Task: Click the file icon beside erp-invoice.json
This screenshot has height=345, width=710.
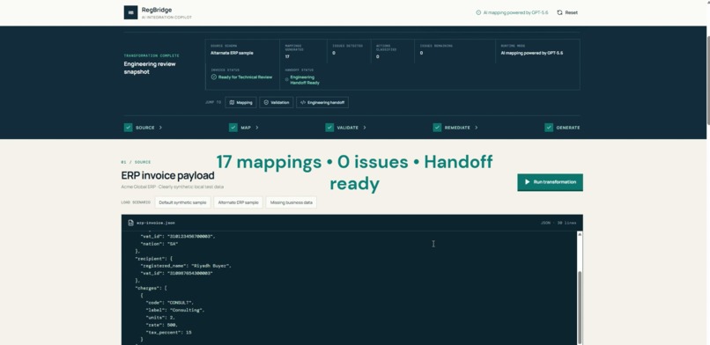Action: 131,223
